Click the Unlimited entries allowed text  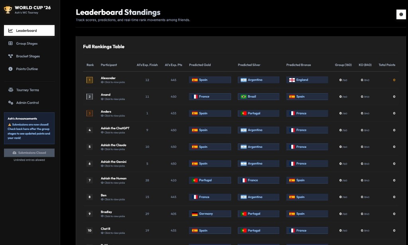click(x=29, y=160)
